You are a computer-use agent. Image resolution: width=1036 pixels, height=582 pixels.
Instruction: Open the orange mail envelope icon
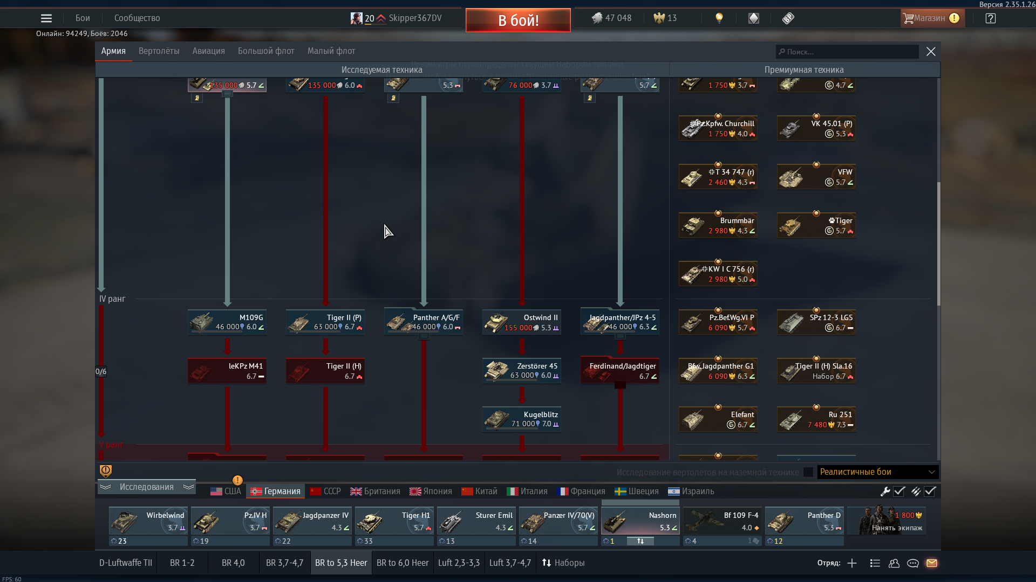[x=932, y=563]
